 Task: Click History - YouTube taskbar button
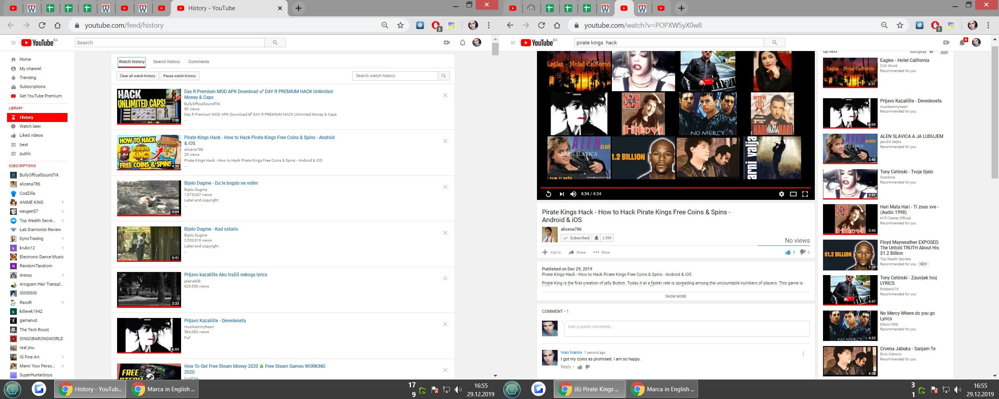point(90,389)
